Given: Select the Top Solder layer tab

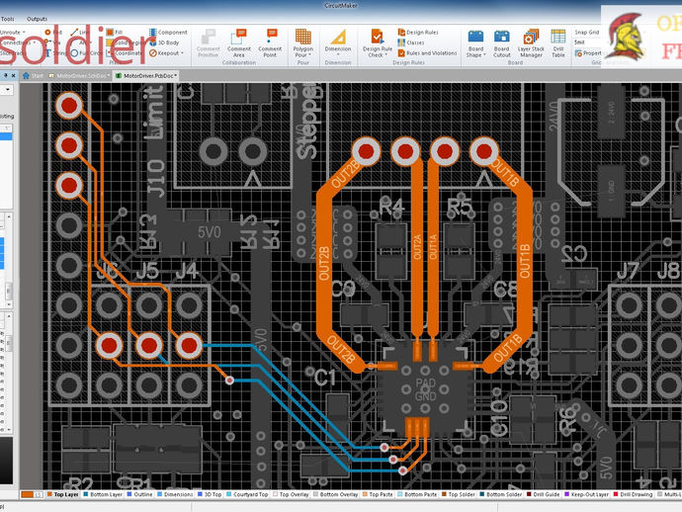Looking at the screenshot, I should [458, 494].
